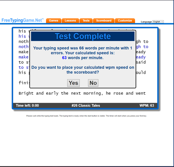The height and width of the screenshot is (167, 174).
Task: Click the blue '63' calculated speed value
Action: pyautogui.click(x=64, y=58)
